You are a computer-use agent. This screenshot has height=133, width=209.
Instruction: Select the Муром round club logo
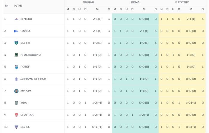pyautogui.click(x=16, y=91)
